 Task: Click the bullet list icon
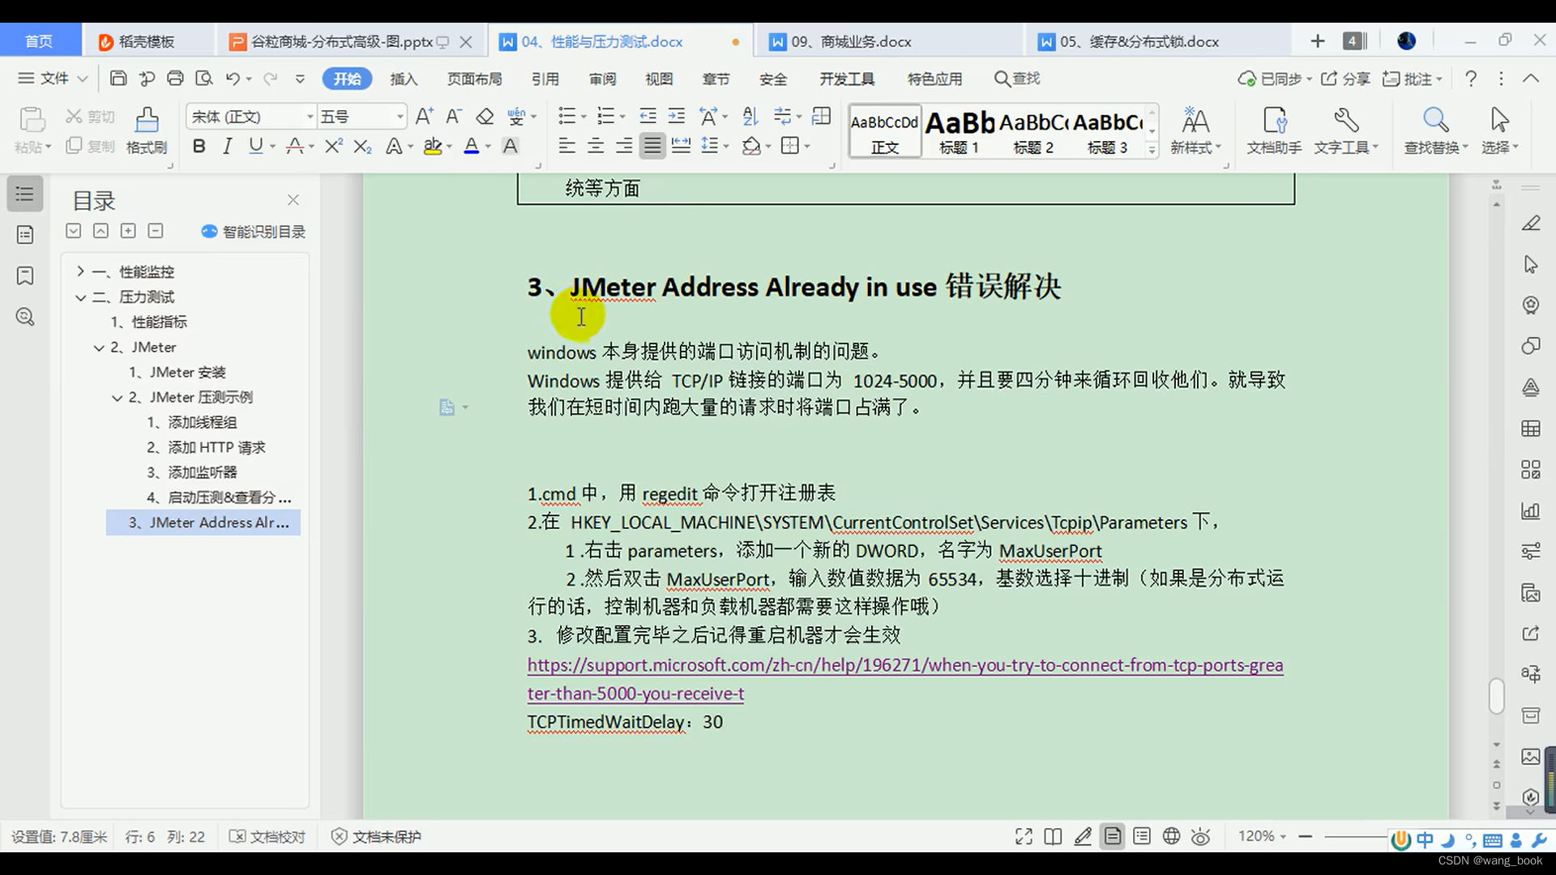pos(566,117)
